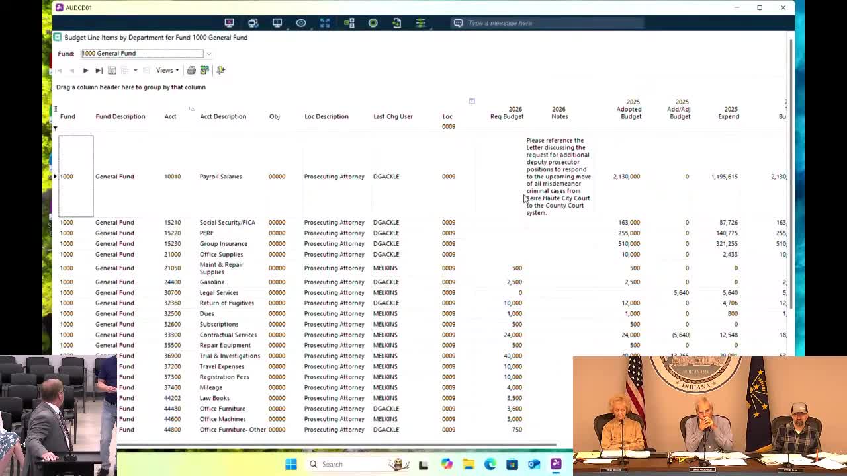Screen dimensions: 847x476
Task: Sort by the Fund Description column header
Action: coord(120,116)
